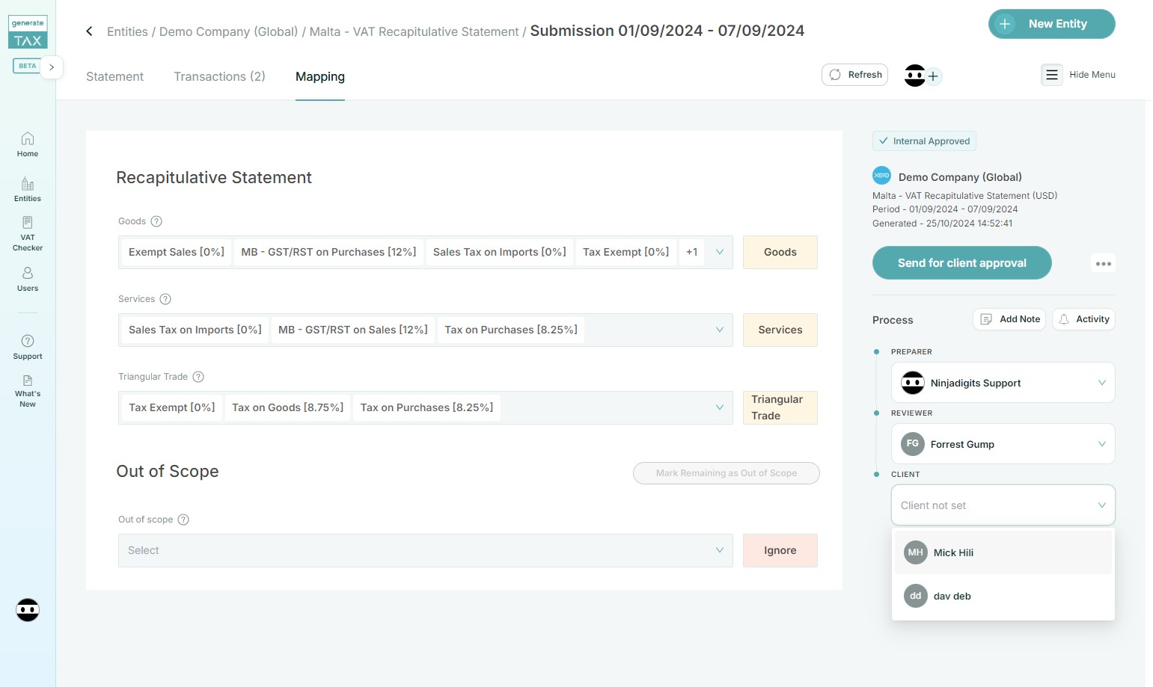Open the Activity bell button

coord(1083,319)
